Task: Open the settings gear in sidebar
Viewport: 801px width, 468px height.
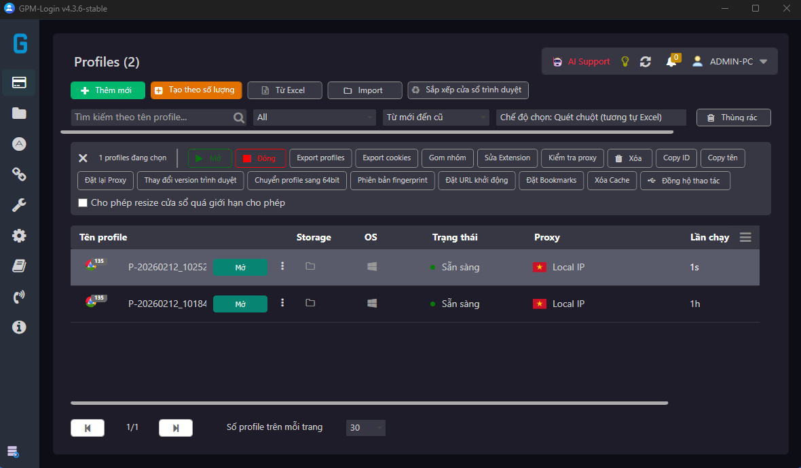Action: [19, 236]
